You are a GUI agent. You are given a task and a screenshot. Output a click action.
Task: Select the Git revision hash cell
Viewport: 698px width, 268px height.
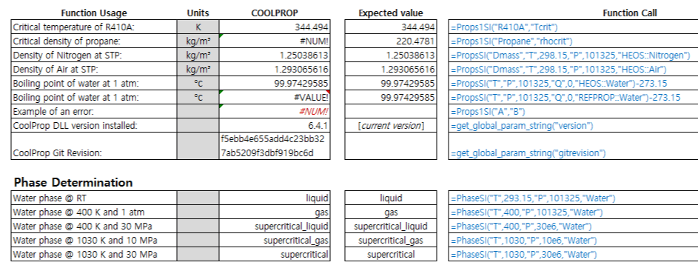tap(275, 146)
